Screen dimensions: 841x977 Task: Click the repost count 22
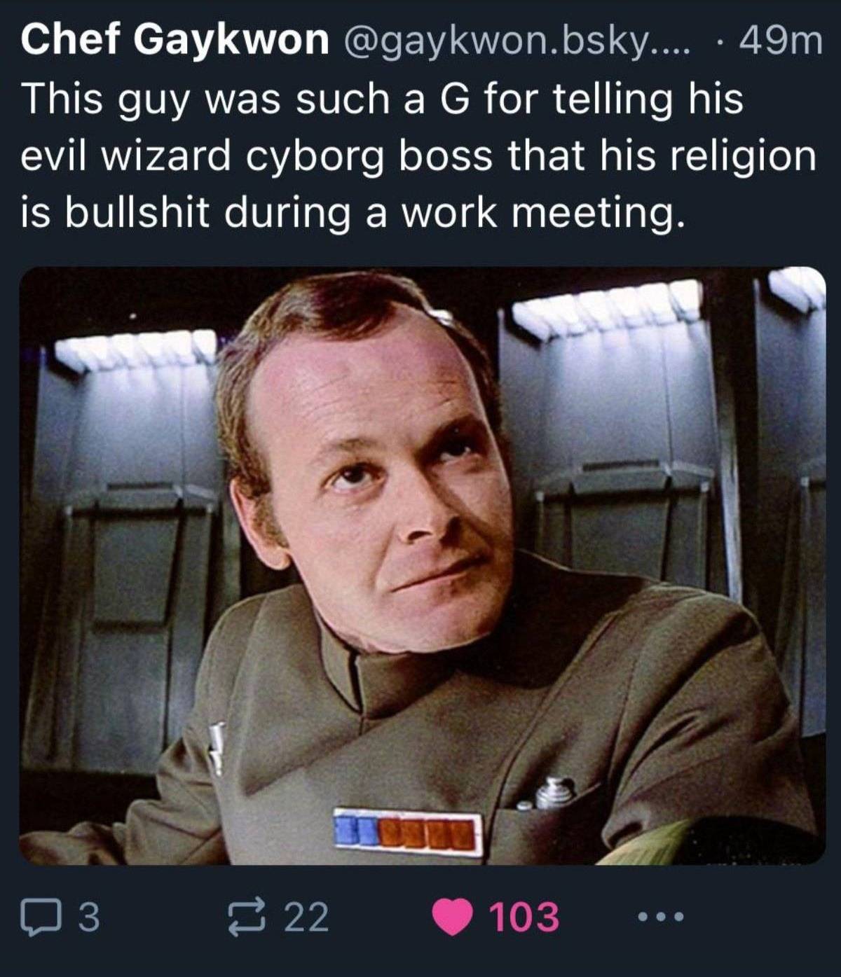(x=306, y=917)
